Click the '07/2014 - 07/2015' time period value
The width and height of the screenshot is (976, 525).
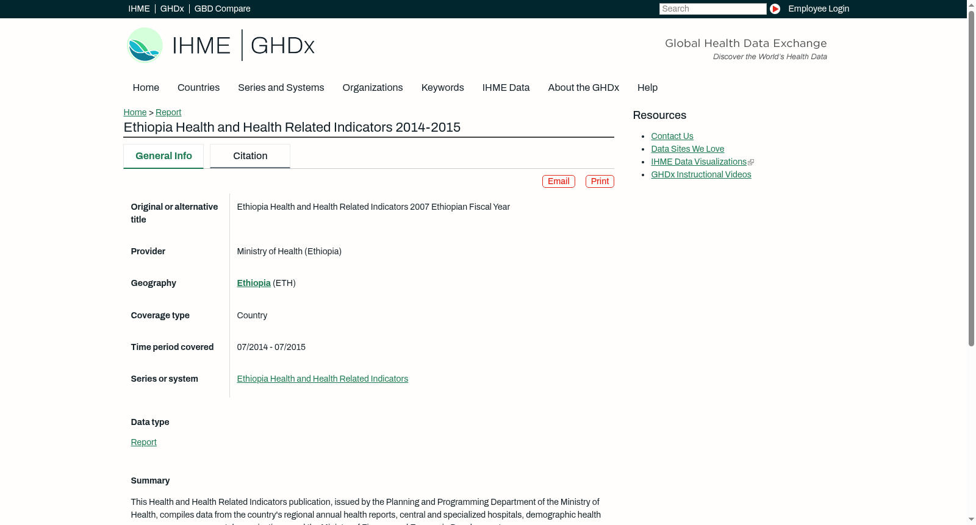coord(271,348)
